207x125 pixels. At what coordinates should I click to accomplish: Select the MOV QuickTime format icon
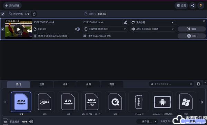(115, 102)
